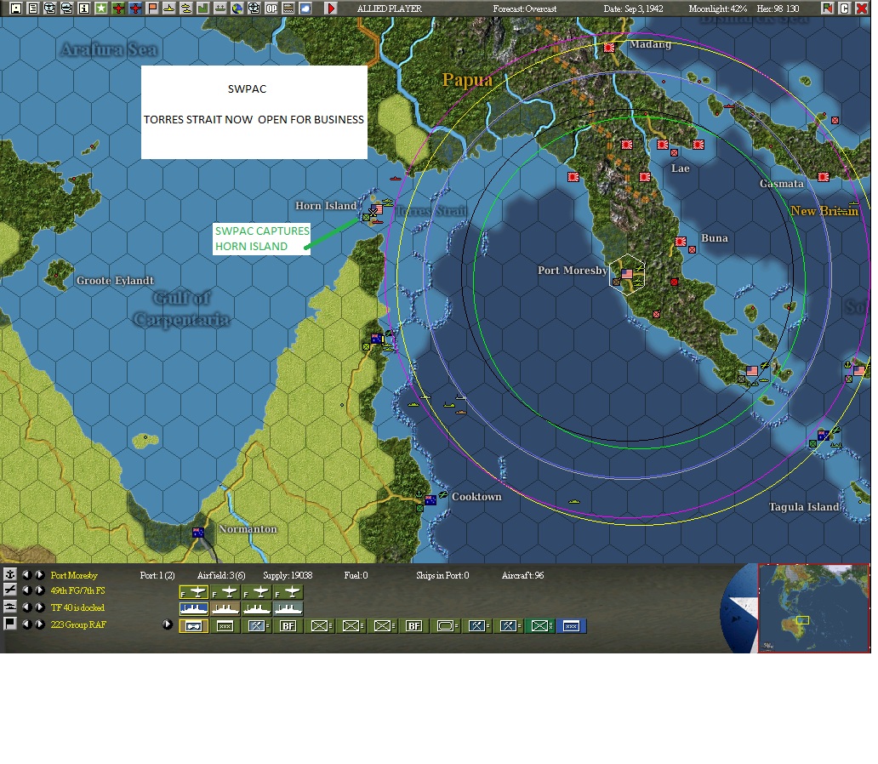Open the 'TF 40 is docked' link
Screen dimensions: 878x764
pos(77,607)
